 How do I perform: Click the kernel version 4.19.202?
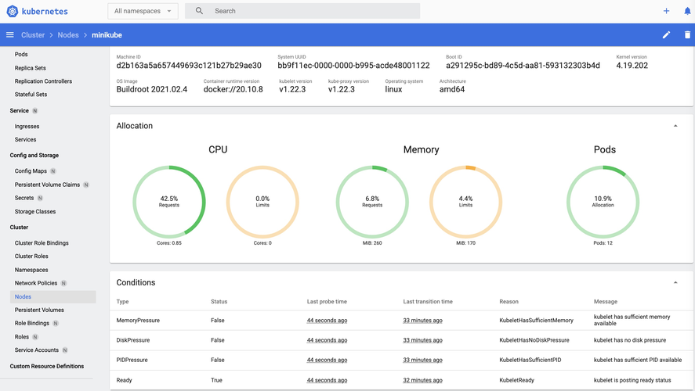point(632,66)
